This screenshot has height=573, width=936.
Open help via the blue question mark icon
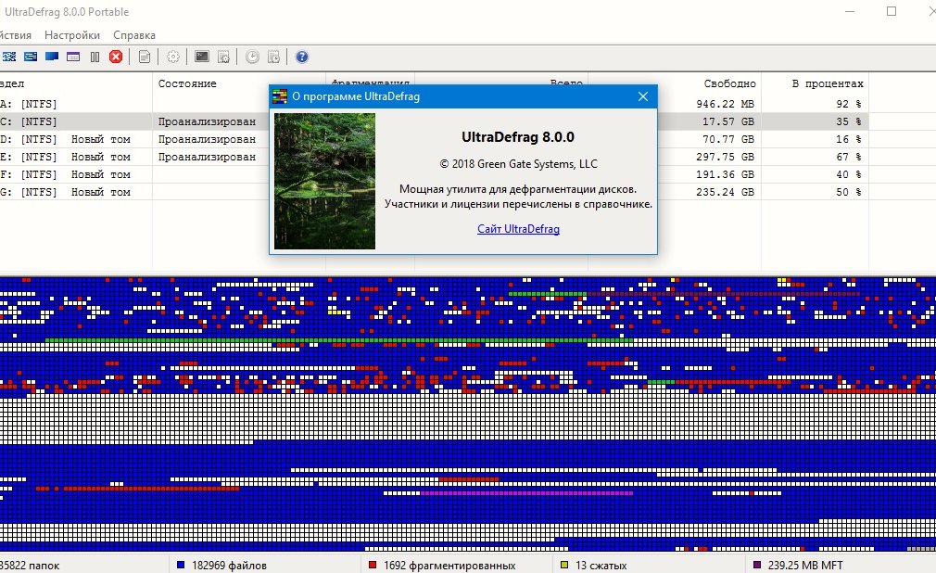[302, 57]
